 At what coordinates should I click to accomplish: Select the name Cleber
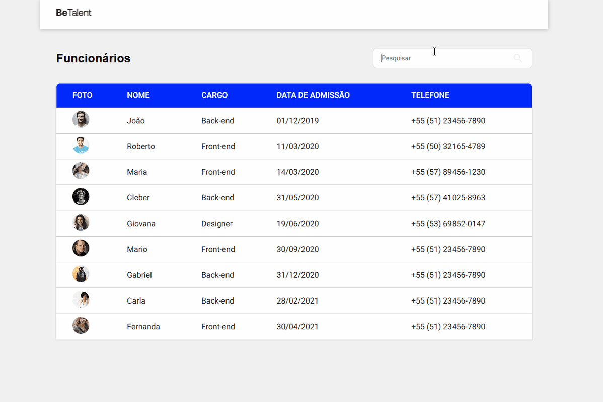pos(138,198)
